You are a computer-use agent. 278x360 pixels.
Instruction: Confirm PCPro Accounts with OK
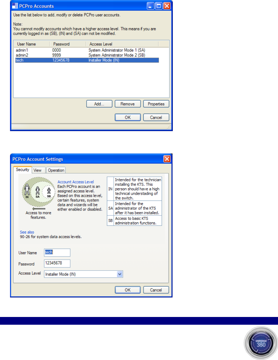[x=128, y=117]
